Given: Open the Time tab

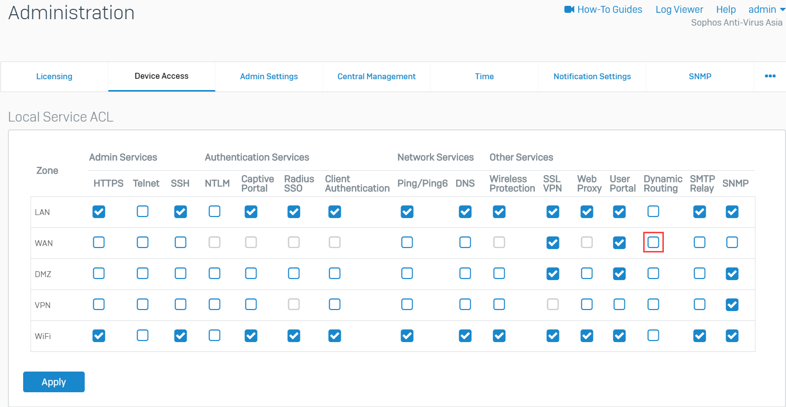Looking at the screenshot, I should pos(484,76).
